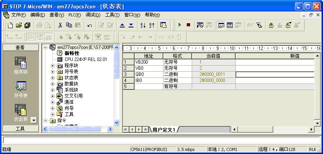
Task: Collapse the 指令 instruction tree node
Action: pyautogui.click(x=46, y=120)
